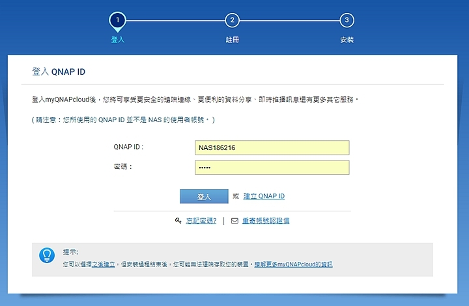Focus the QNAP ID input field
The image size is (469, 306).
pos(272,147)
